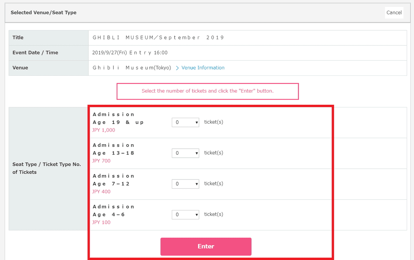Click the Admission Age 19 & up label
This screenshot has width=414, height=260.
(x=118, y=118)
